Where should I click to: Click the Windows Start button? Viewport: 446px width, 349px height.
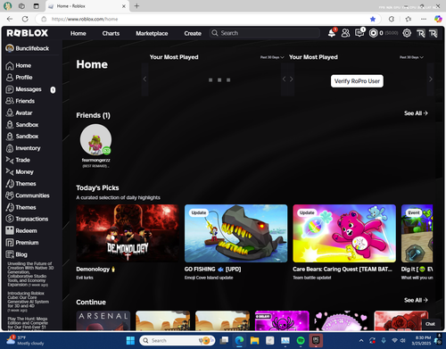[x=130, y=340]
